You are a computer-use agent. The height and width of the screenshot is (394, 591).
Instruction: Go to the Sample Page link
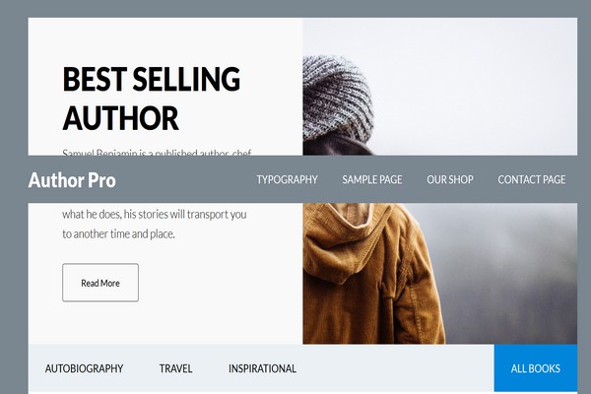pos(372,179)
